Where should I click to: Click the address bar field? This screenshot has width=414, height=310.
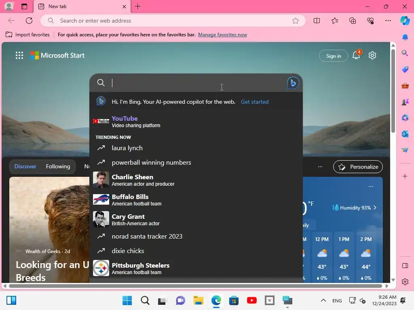(173, 21)
